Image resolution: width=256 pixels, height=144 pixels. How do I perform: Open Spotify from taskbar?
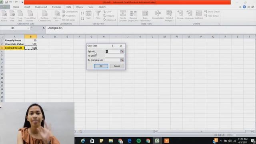pos(139,141)
